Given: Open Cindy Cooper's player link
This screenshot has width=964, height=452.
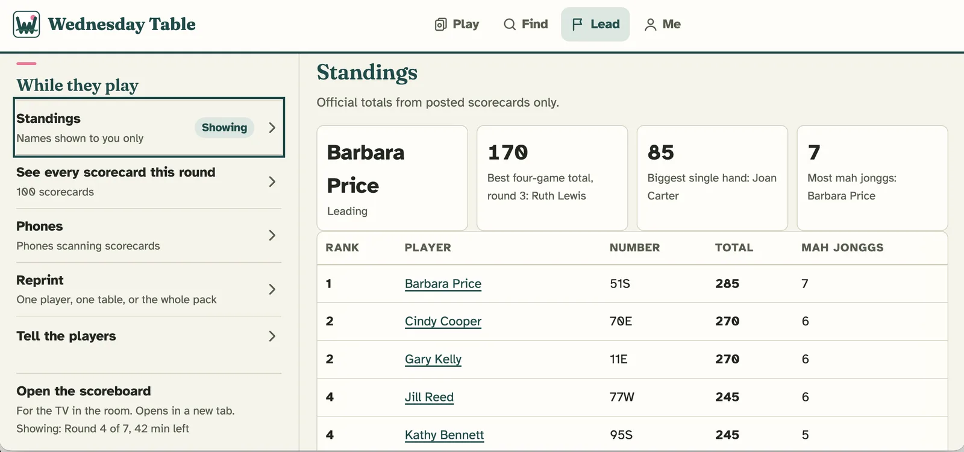Looking at the screenshot, I should [443, 321].
